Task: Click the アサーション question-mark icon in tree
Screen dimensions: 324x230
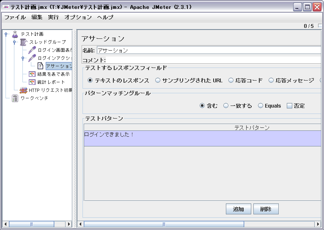Action: [40, 66]
